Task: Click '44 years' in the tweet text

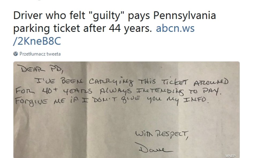Action: coord(130,29)
